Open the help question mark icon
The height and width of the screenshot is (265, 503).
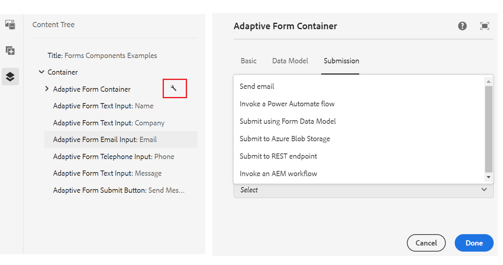click(462, 26)
